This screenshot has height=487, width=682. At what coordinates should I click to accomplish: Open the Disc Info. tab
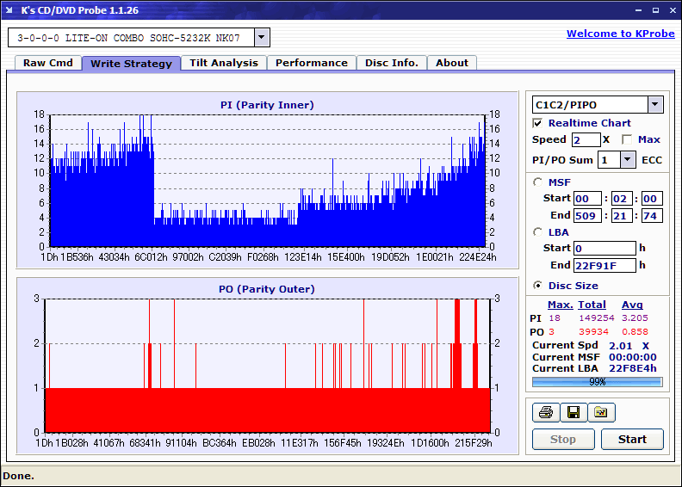tap(392, 63)
